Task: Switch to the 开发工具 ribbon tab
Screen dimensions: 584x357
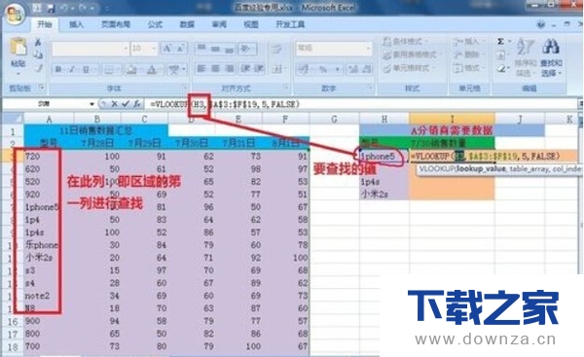Action: click(x=290, y=24)
